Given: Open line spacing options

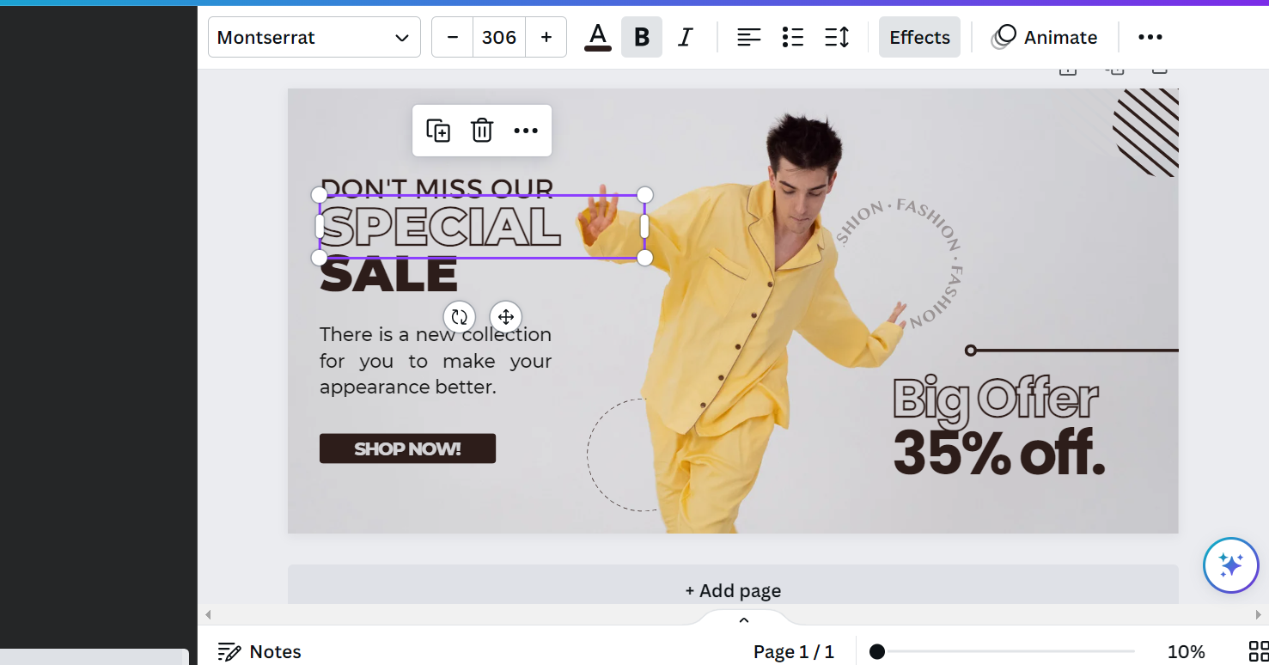Looking at the screenshot, I should (837, 37).
